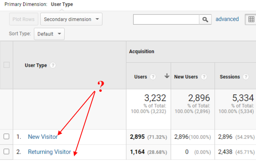Image resolution: width=256 pixels, height=161 pixels.
Task: Click the magnifier search button
Action: [205, 19]
